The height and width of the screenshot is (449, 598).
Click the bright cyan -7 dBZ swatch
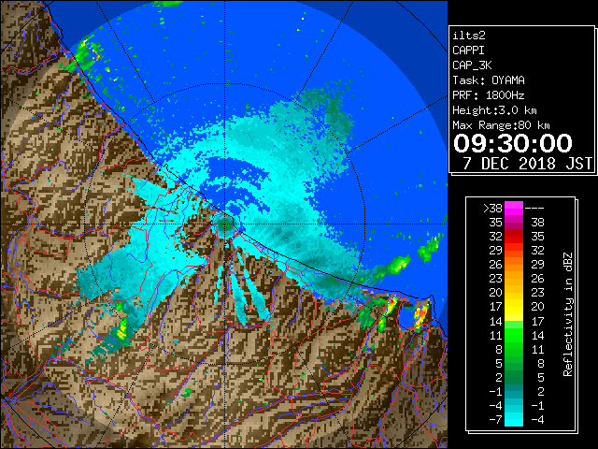click(x=514, y=420)
